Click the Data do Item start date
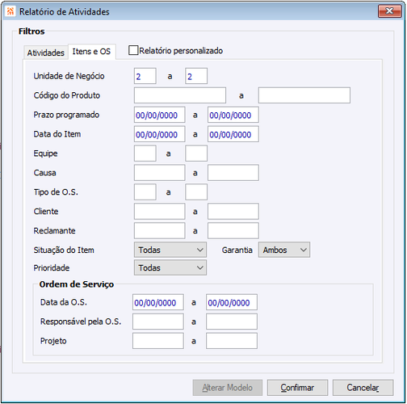The width and height of the screenshot is (407, 404). (160, 134)
